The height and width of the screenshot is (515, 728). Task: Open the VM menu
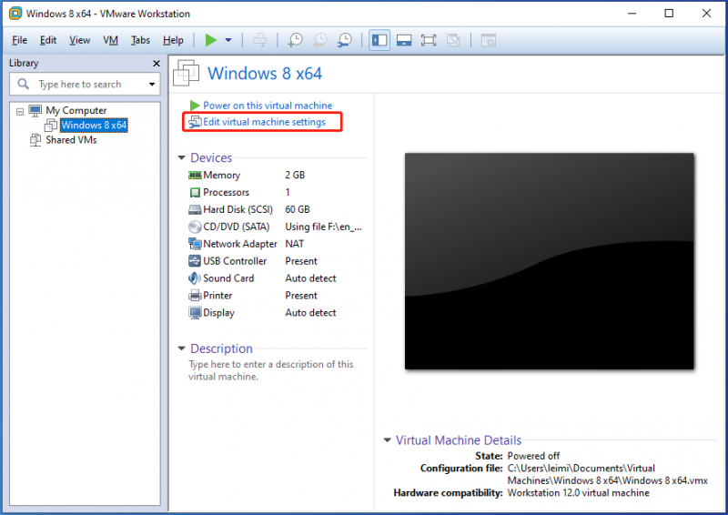(110, 40)
